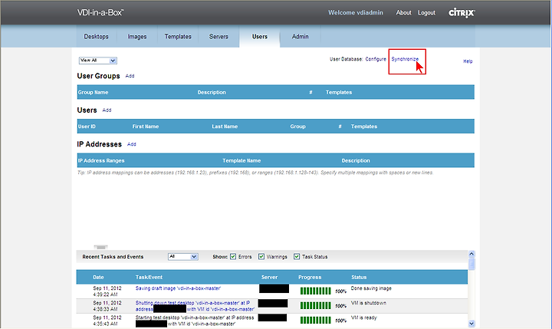Add a new user
552x329 pixels.
coord(107,110)
